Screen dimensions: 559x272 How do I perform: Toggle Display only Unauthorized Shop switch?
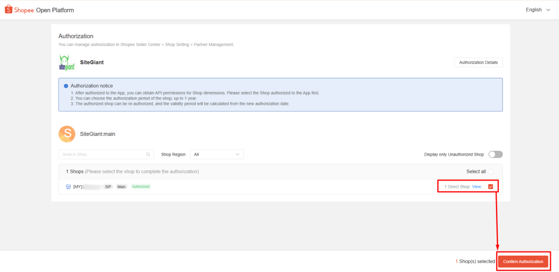coord(495,155)
